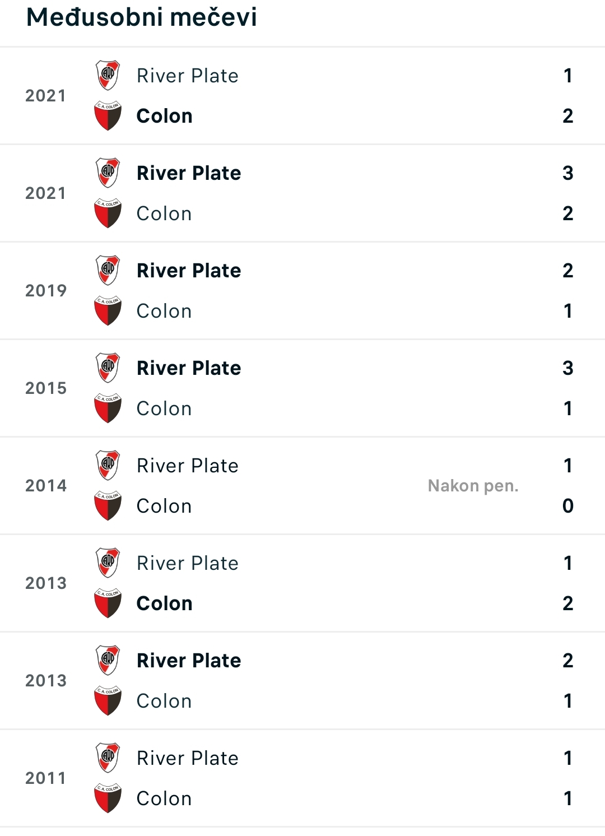Click the Nakon pen. label

(473, 486)
